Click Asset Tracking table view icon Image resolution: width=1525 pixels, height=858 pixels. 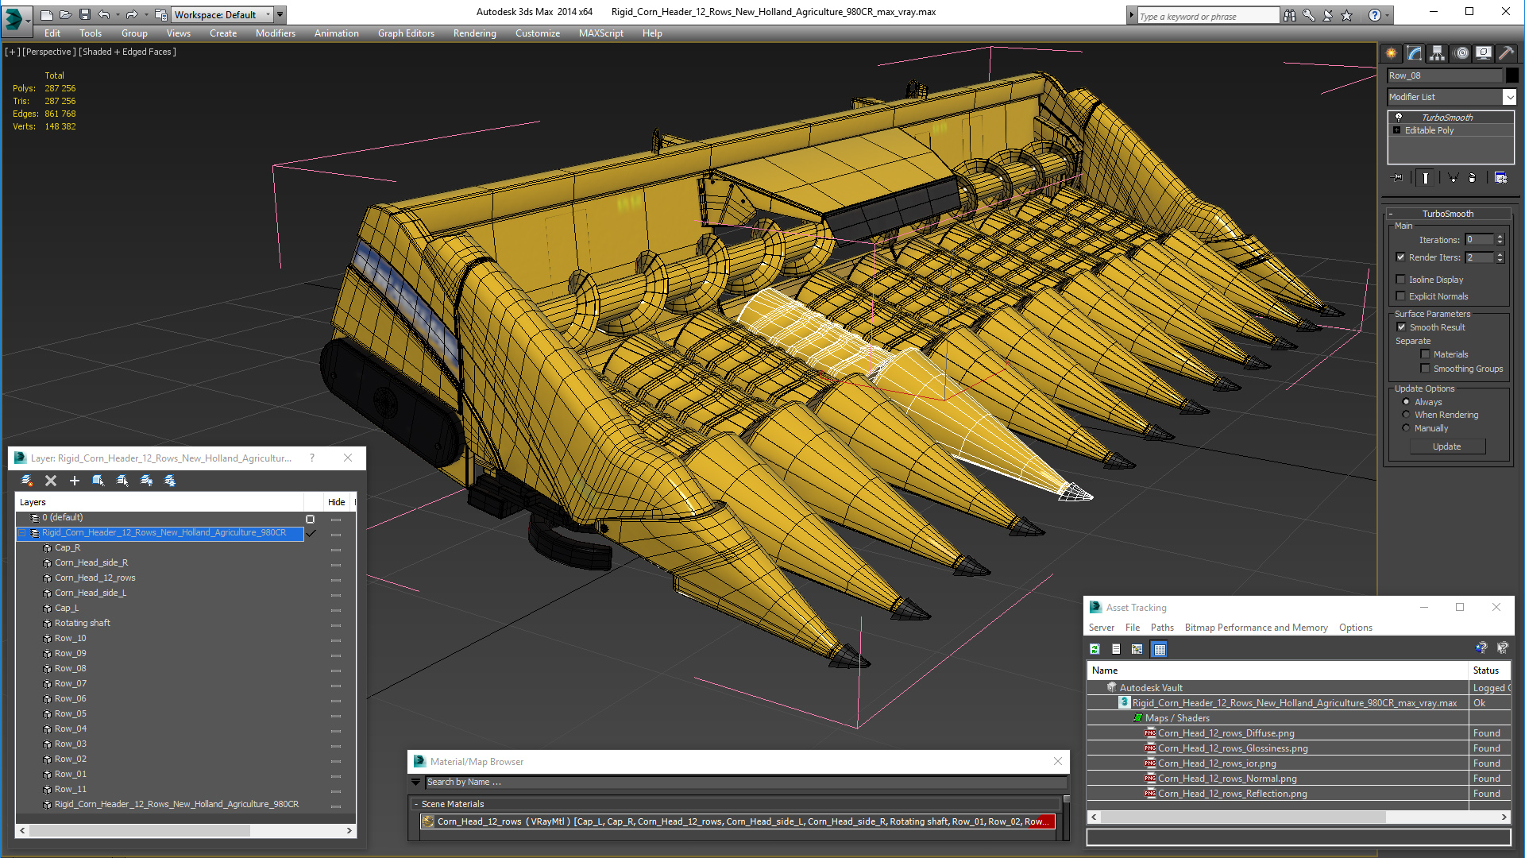click(1160, 649)
